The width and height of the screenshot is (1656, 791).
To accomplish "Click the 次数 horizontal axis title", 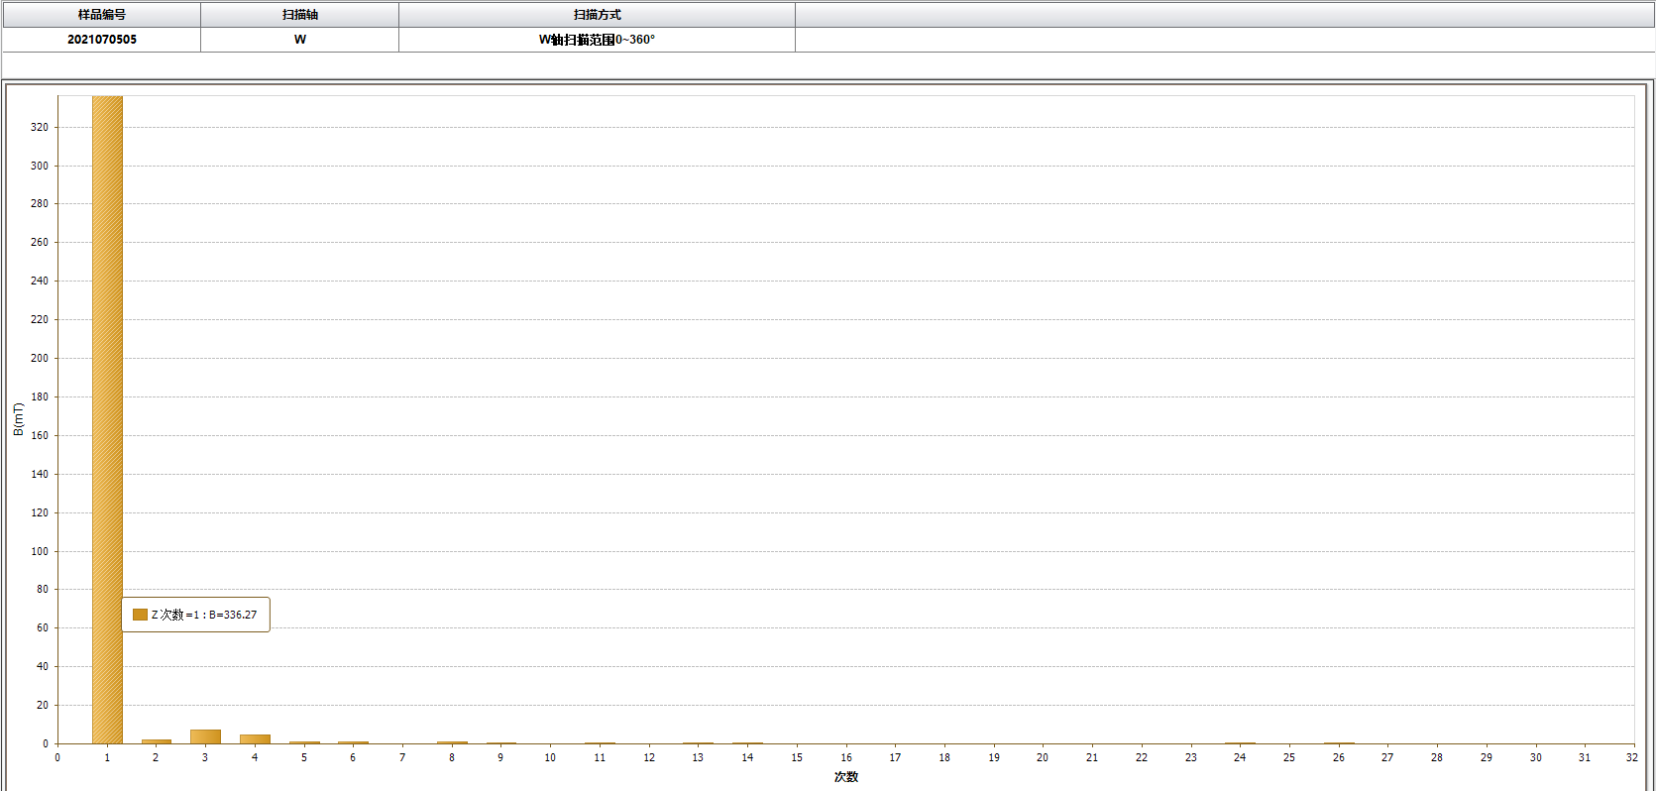I will tap(845, 777).
